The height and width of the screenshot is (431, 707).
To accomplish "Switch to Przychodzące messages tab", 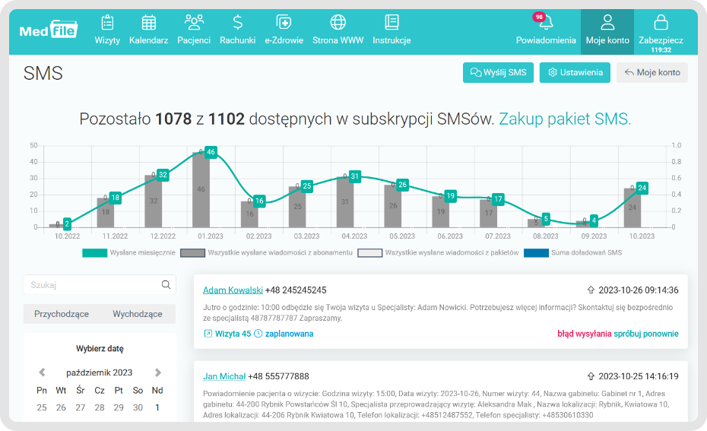I will pos(62,314).
